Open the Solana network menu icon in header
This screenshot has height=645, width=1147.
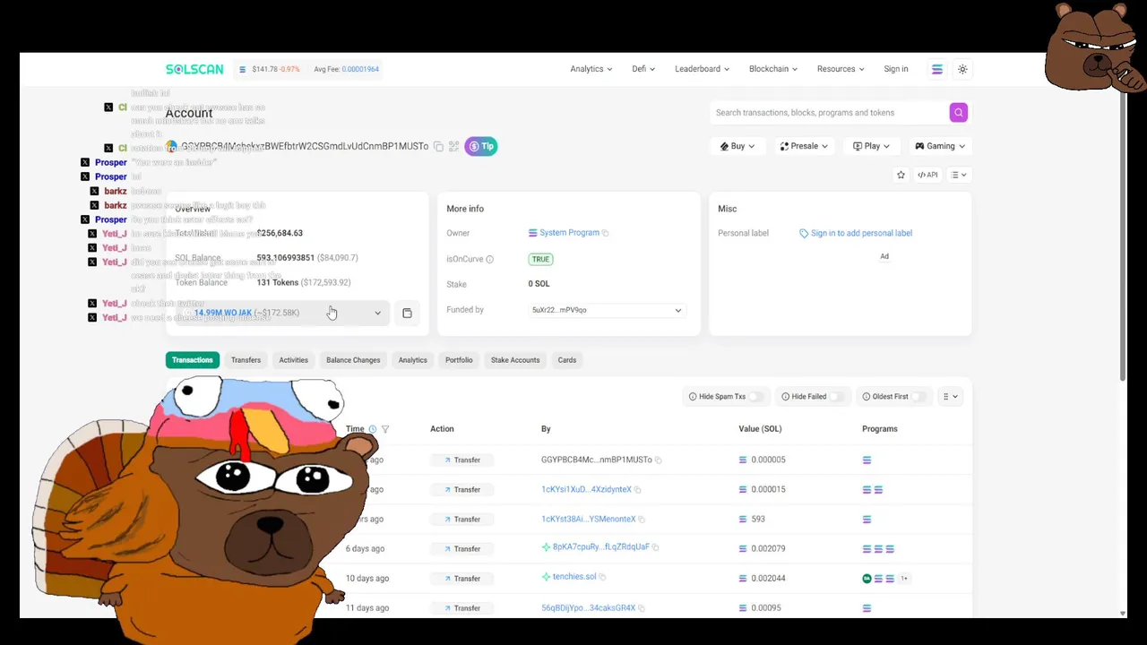(936, 69)
